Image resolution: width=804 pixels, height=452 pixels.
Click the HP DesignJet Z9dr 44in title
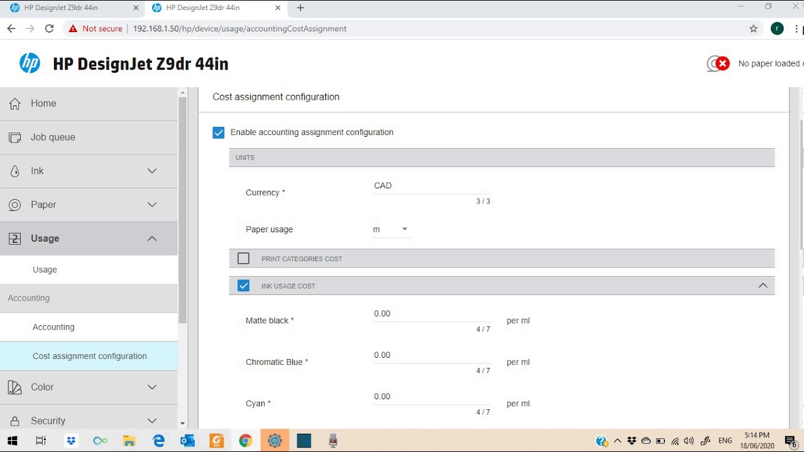[141, 64]
